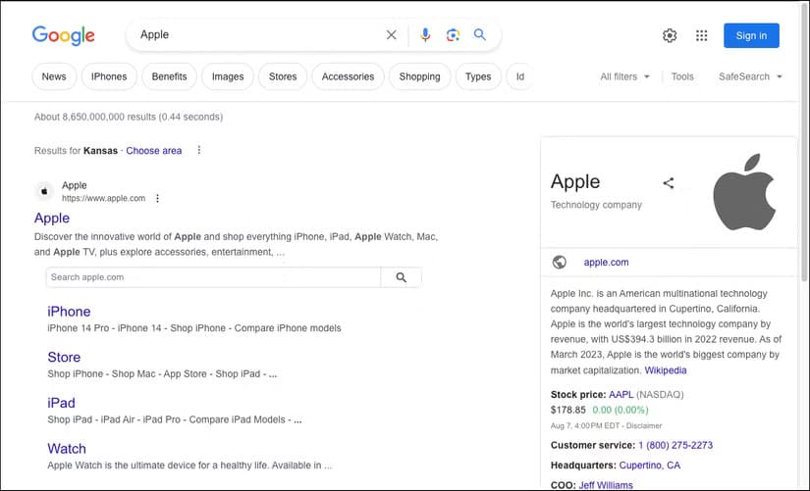Expand the All filters dropdown
The height and width of the screenshot is (491, 810).
tap(624, 76)
